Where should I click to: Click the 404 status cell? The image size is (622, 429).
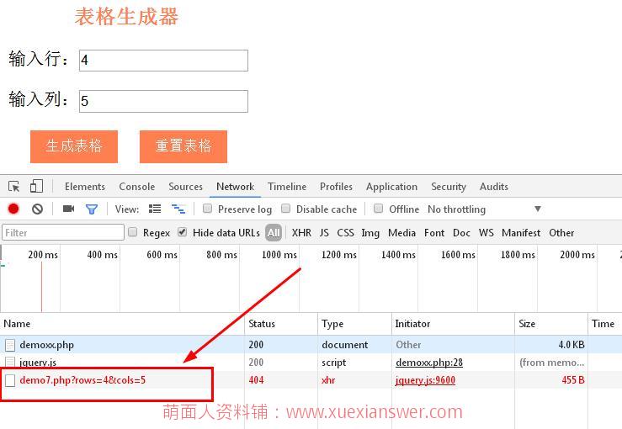(256, 380)
